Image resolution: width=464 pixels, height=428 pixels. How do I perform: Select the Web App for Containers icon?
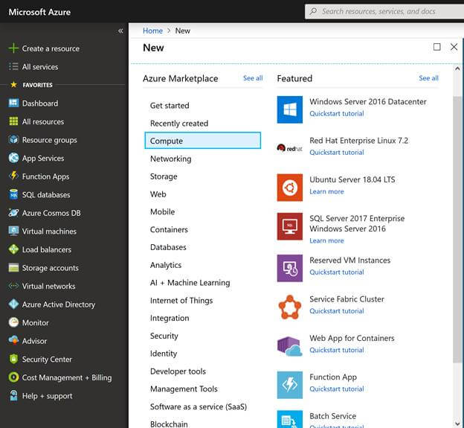(290, 346)
